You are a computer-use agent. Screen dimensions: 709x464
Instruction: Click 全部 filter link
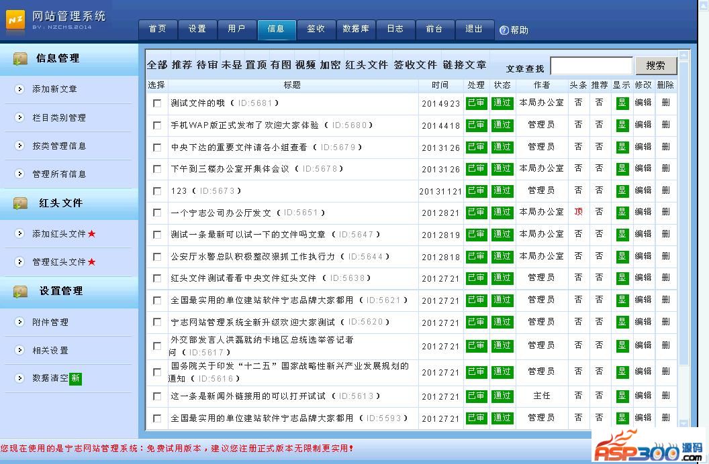[157, 65]
